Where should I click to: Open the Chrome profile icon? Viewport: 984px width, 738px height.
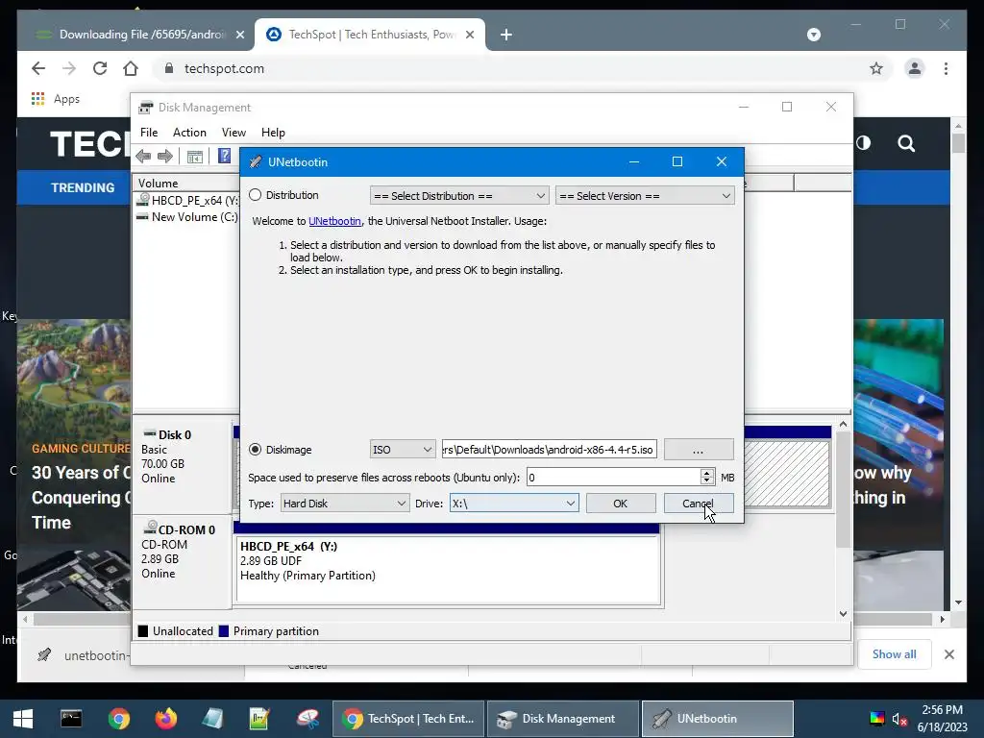click(x=915, y=68)
